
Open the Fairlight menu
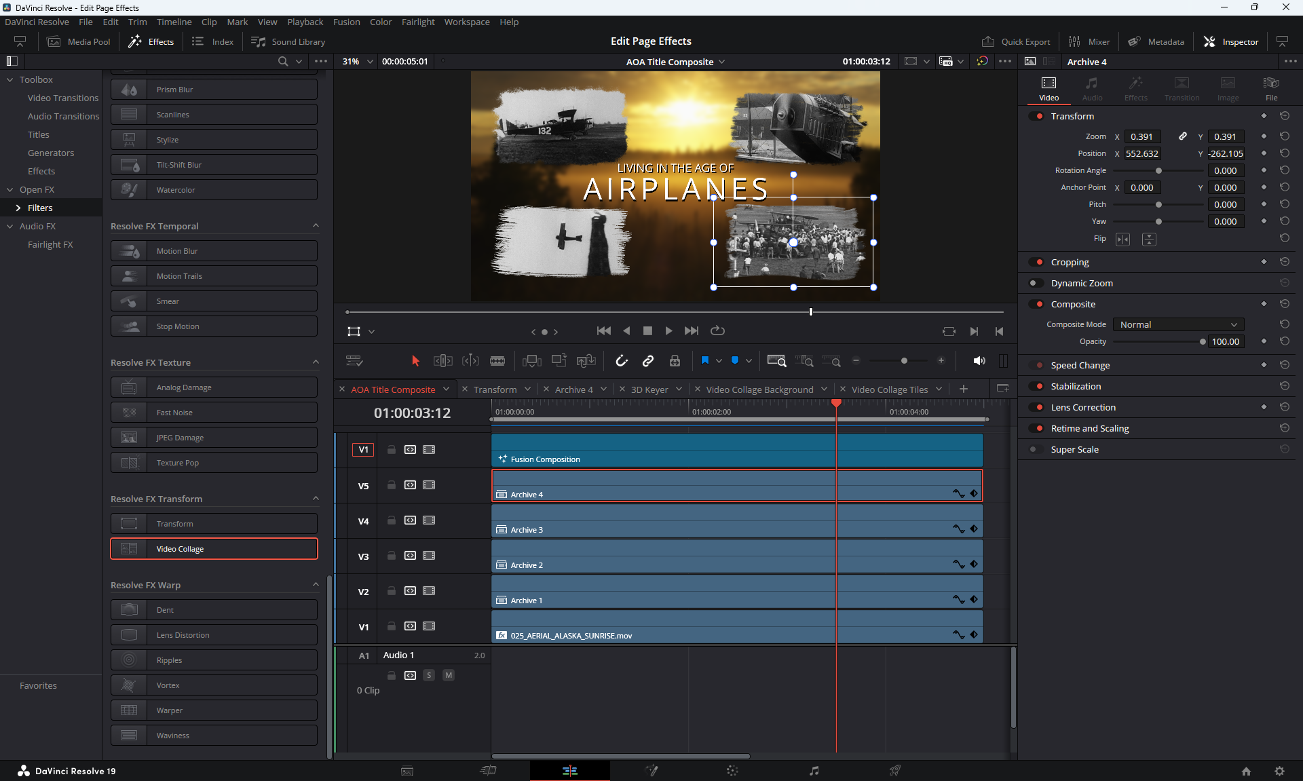point(417,22)
